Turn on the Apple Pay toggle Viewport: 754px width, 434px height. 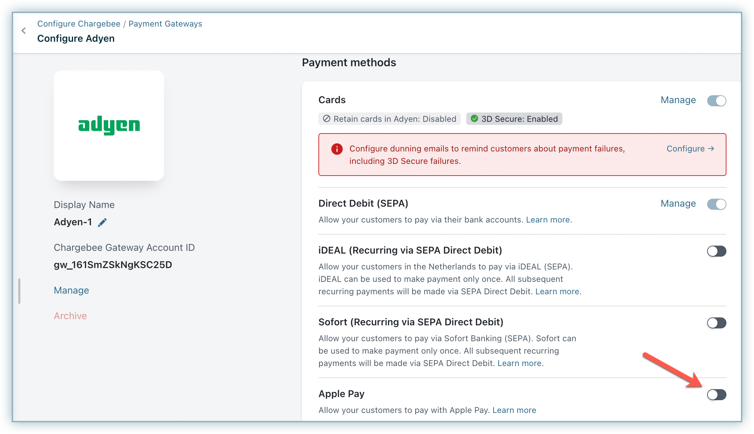tap(716, 395)
